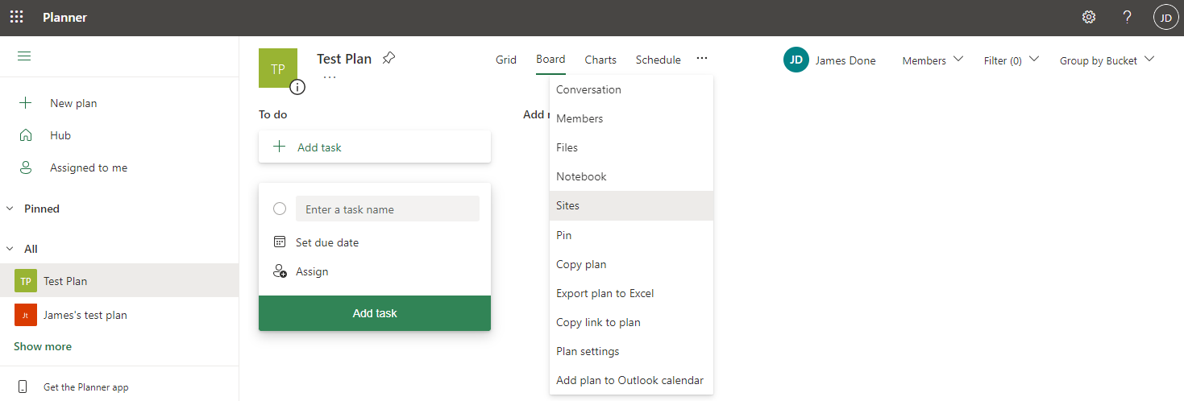Viewport: 1184px width, 401px height.
Task: Open the JD account avatar in header
Action: pos(1166,17)
